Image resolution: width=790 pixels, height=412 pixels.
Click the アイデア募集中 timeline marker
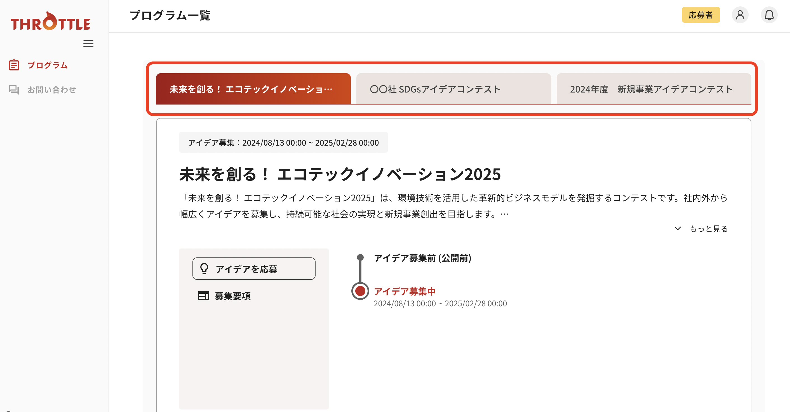click(360, 291)
